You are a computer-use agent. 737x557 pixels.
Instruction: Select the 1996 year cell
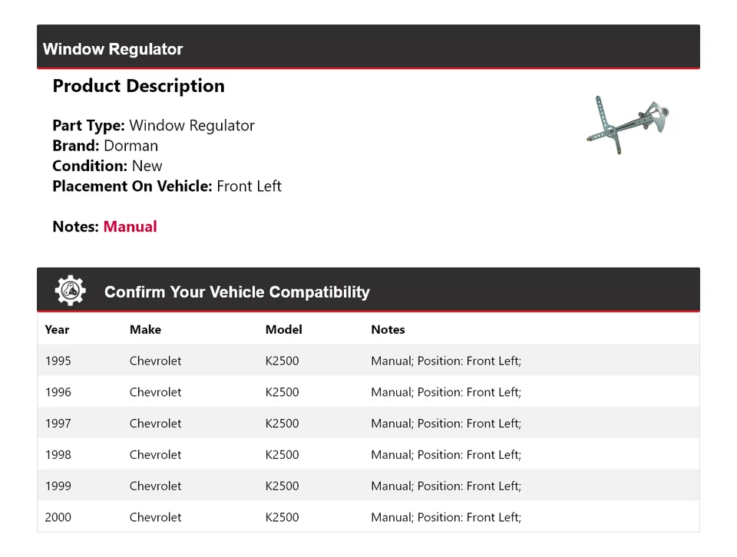pos(58,392)
